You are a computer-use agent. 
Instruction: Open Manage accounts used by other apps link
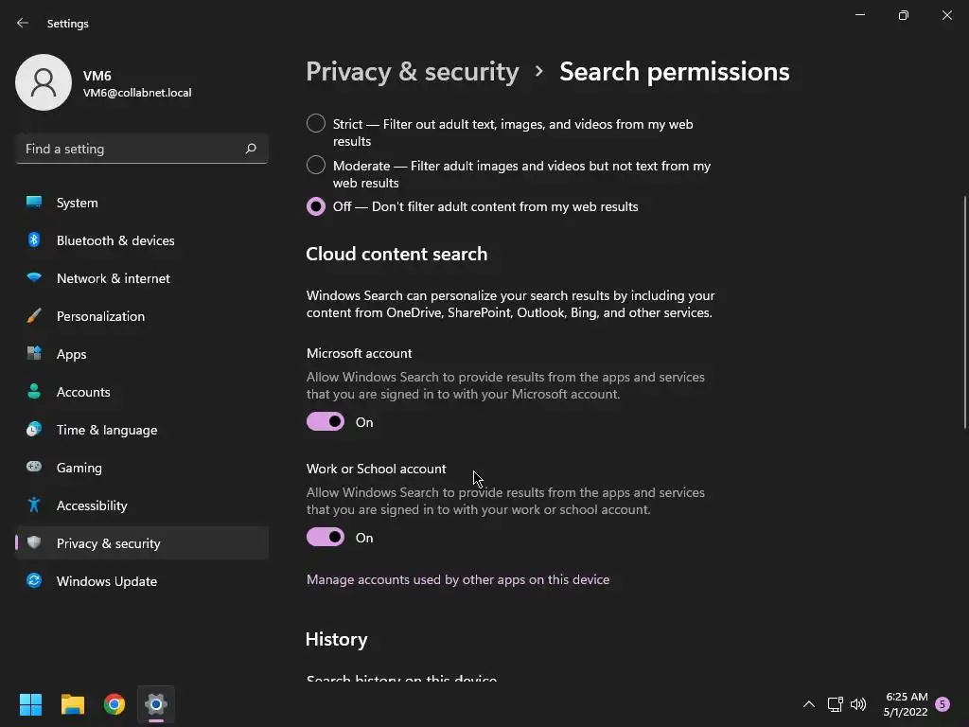coord(458,579)
